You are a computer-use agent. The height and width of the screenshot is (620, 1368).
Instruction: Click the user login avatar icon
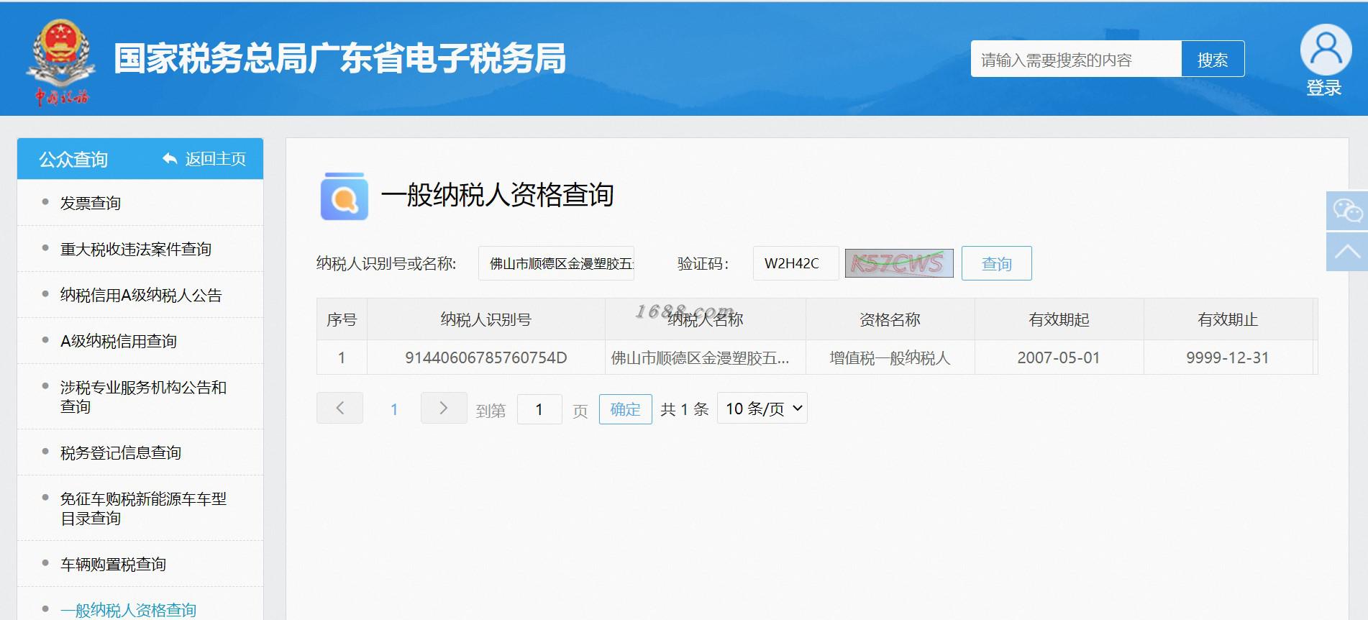pos(1325,50)
